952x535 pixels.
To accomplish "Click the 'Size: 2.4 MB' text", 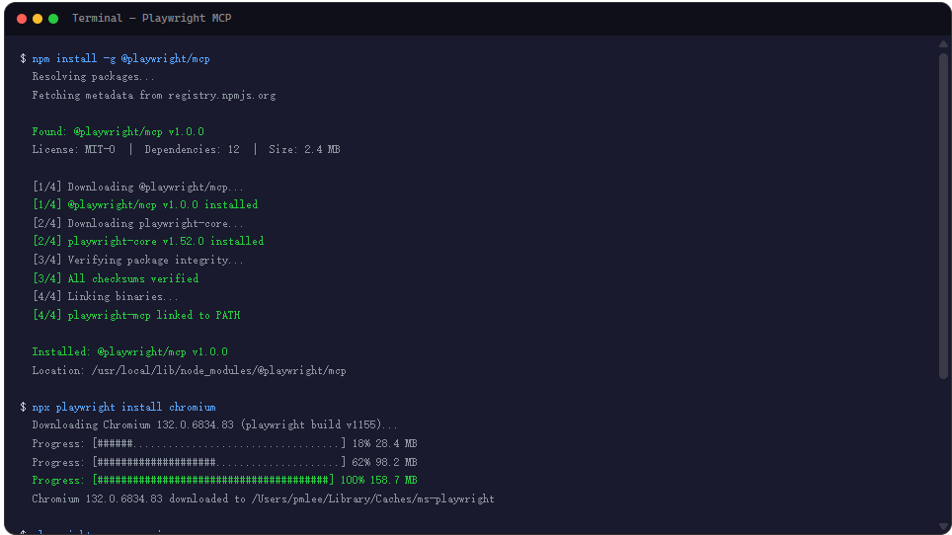I will pyautogui.click(x=304, y=150).
